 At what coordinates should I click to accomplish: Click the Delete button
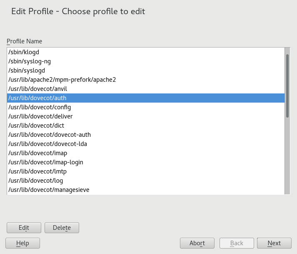tap(62, 228)
